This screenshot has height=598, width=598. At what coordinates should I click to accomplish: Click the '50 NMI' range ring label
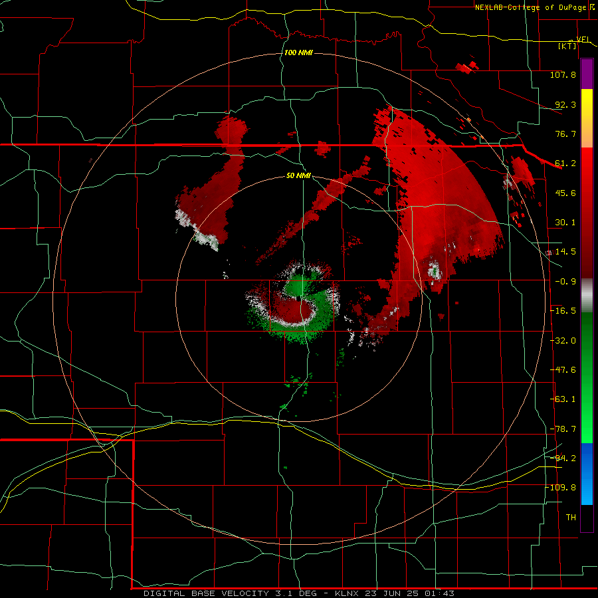coord(298,175)
